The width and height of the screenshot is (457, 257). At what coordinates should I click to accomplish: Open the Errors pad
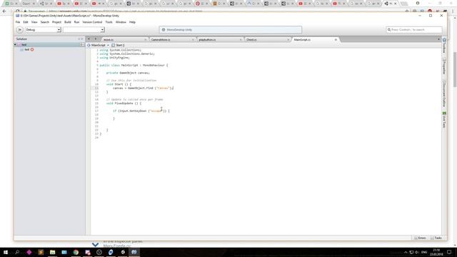420,238
